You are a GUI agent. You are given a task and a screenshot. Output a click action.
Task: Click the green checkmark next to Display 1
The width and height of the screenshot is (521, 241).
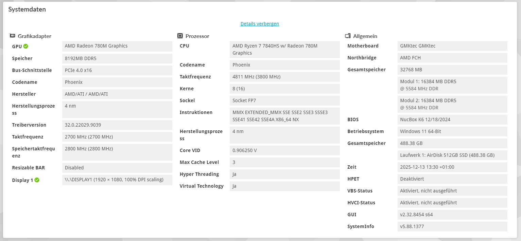coord(37,180)
